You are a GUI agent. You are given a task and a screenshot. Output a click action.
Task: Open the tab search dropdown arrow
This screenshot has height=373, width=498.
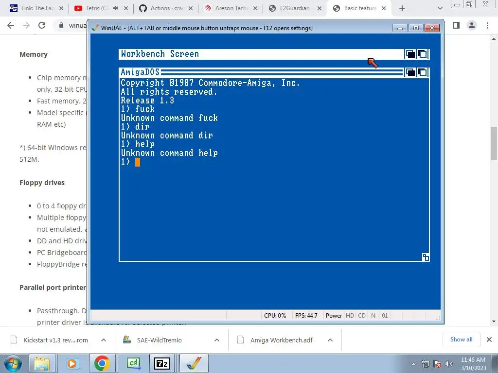coord(440,9)
